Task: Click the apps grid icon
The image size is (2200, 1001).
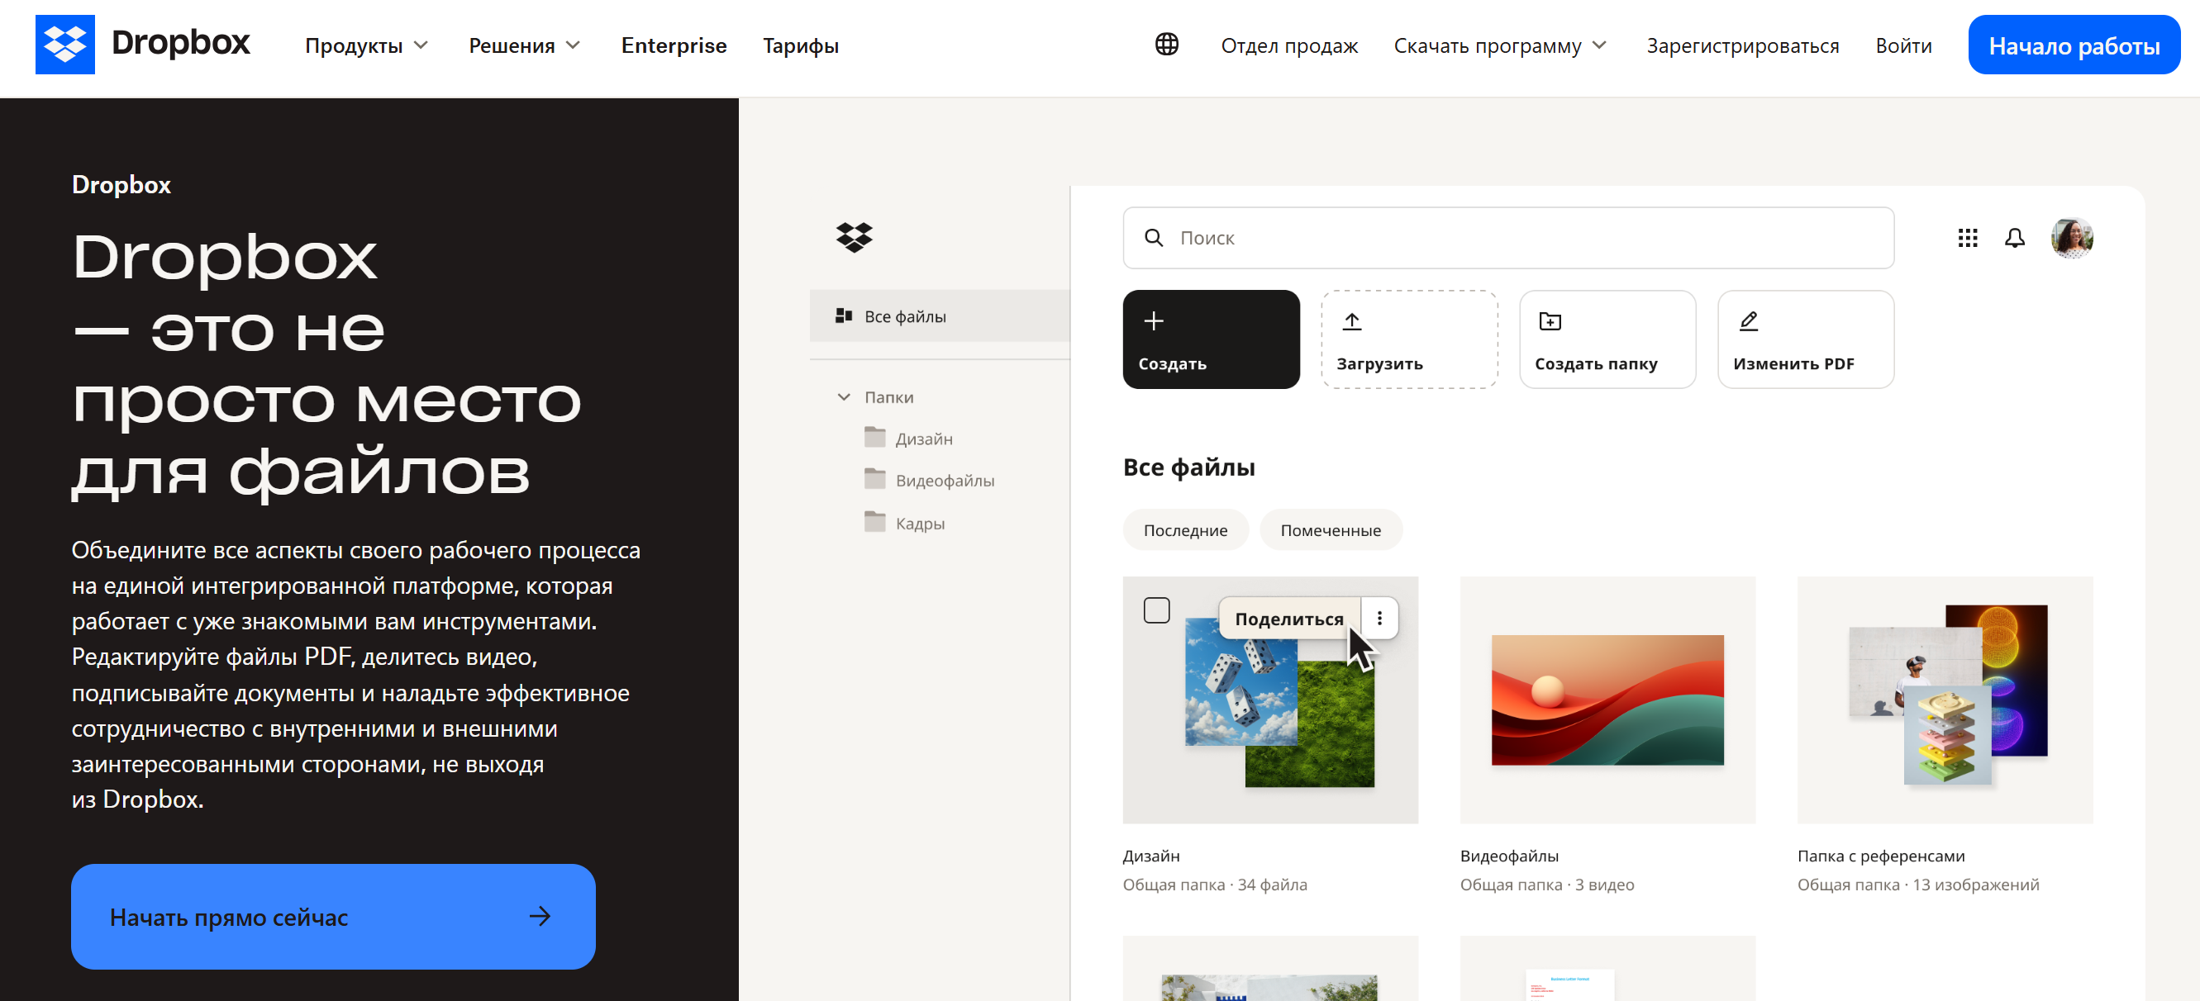Action: 1967,238
